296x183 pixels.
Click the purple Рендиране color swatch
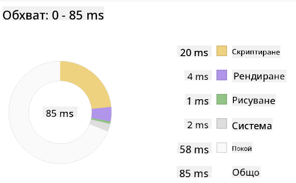tap(222, 75)
